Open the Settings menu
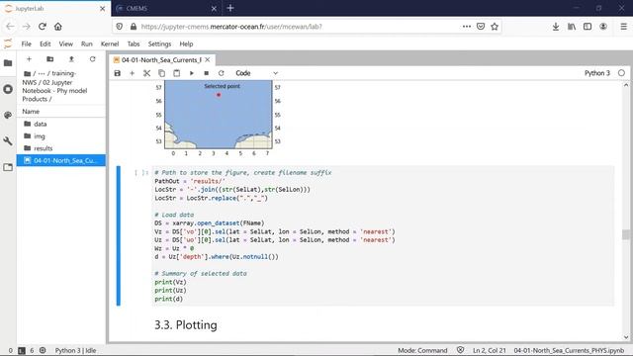This screenshot has height=356, width=633. (x=159, y=44)
